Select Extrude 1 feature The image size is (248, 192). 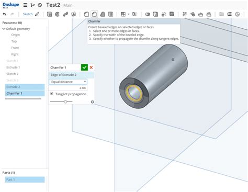[13, 67]
